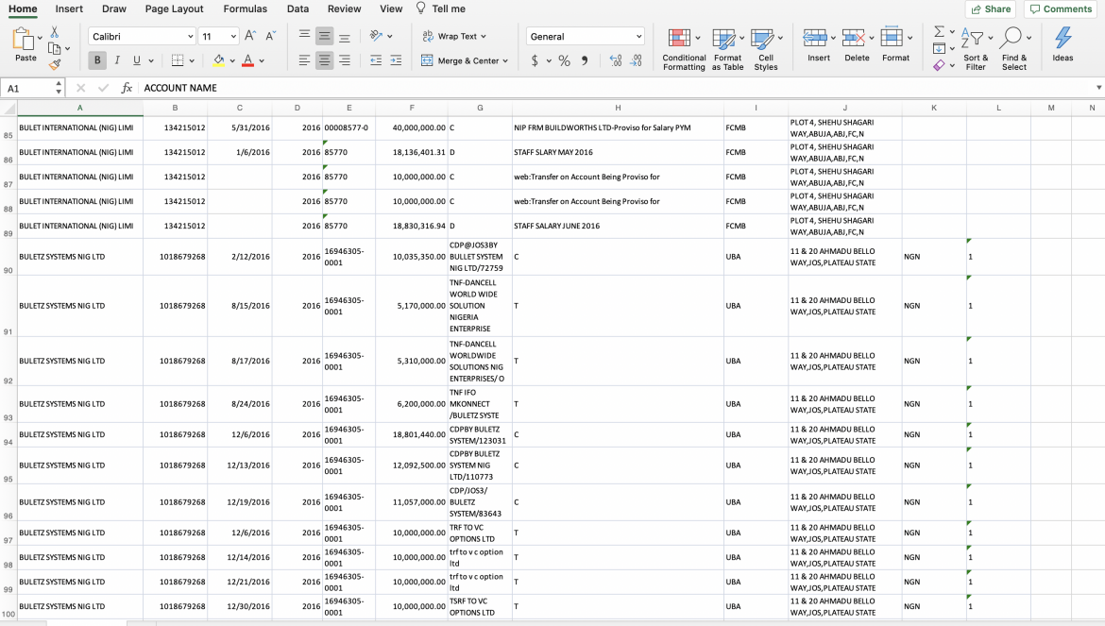Open the Underline style dropdown arrow
This screenshot has height=626, width=1105.
point(151,61)
